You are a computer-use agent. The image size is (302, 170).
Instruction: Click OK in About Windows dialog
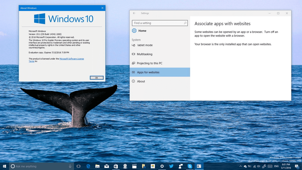click(97, 78)
